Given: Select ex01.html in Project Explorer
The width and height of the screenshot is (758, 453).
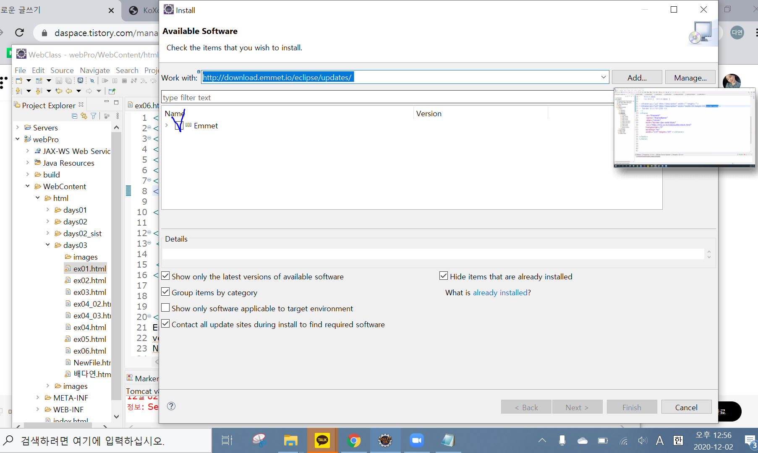Looking at the screenshot, I should click(x=86, y=268).
